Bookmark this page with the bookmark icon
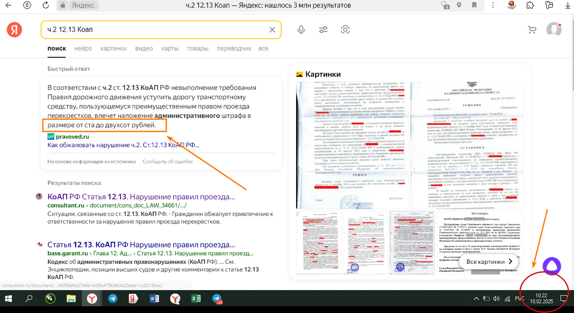Image resolution: width=574 pixels, height=313 pixels. click(475, 5)
